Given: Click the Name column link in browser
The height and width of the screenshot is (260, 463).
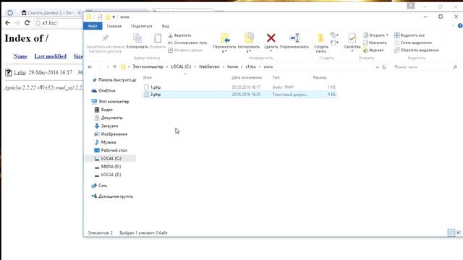Looking at the screenshot, I should 20,56.
